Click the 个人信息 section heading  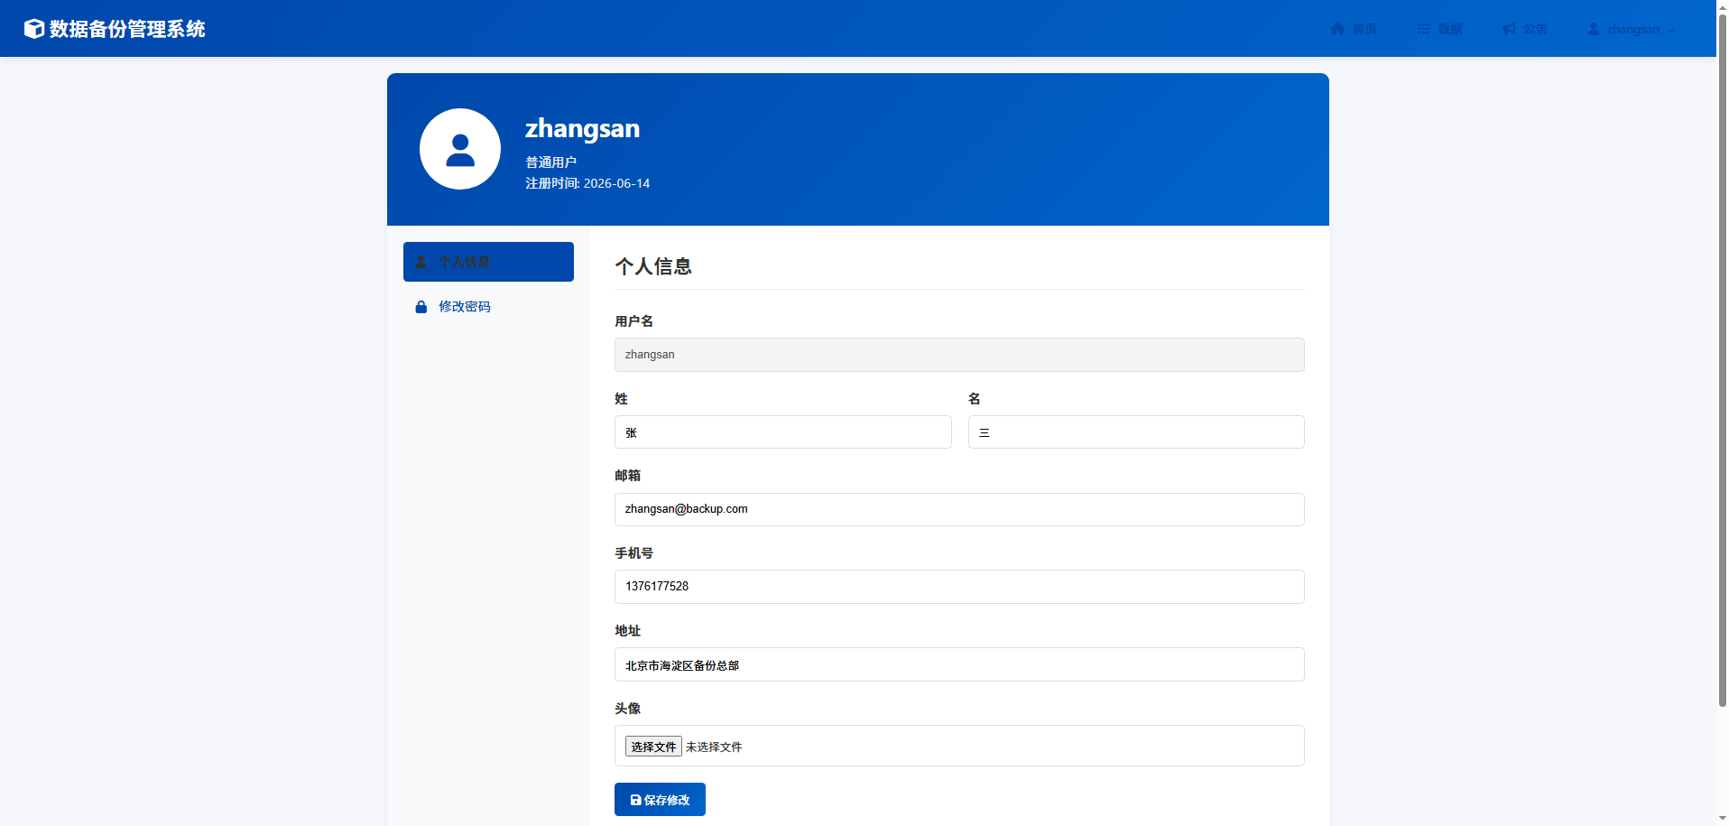tap(653, 266)
